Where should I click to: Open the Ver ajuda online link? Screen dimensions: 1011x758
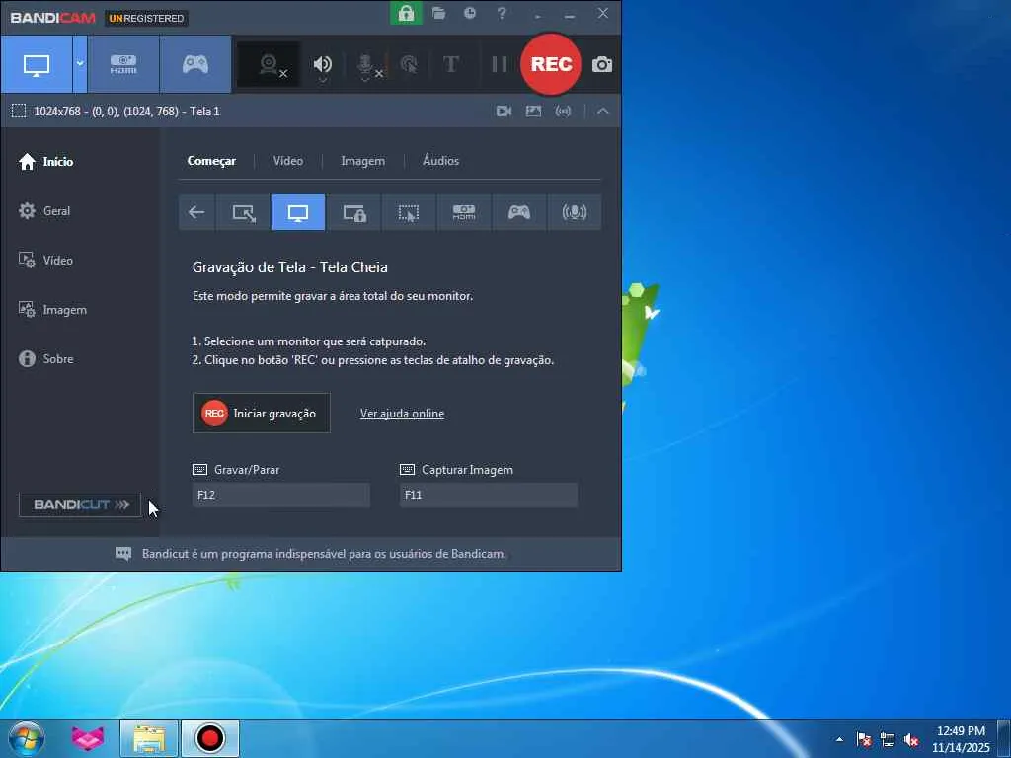(x=403, y=414)
